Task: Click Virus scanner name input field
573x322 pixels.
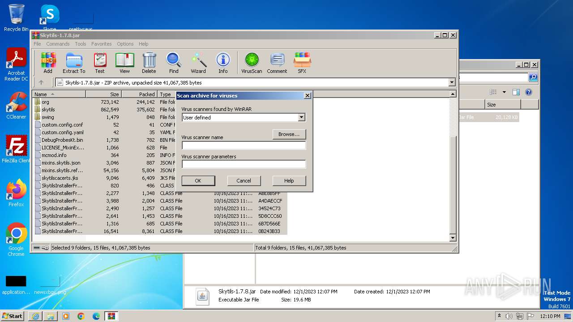Action: (x=244, y=145)
